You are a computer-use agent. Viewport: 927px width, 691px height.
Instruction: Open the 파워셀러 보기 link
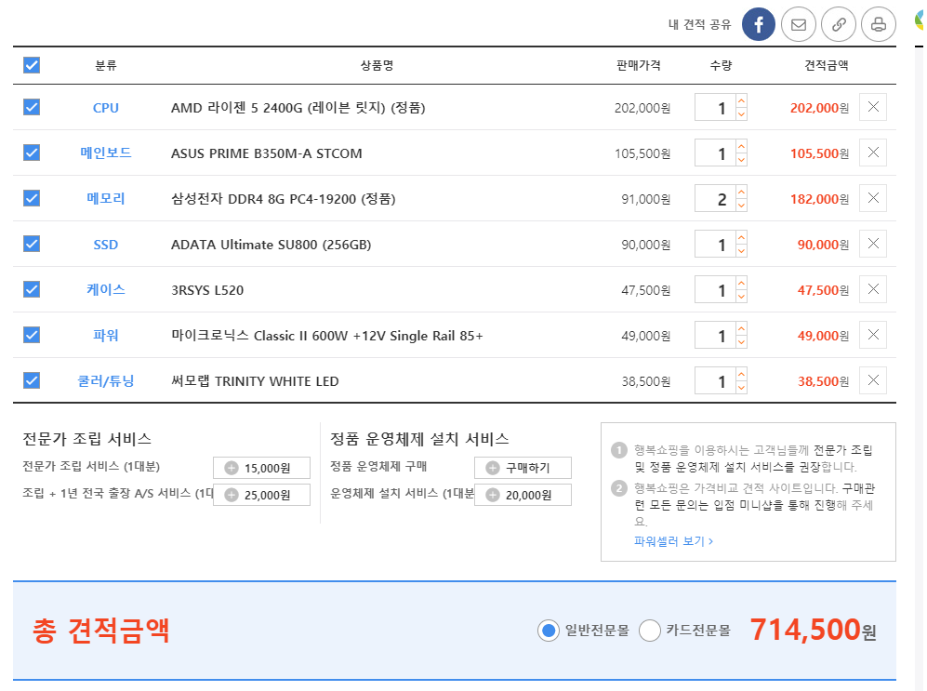(673, 541)
